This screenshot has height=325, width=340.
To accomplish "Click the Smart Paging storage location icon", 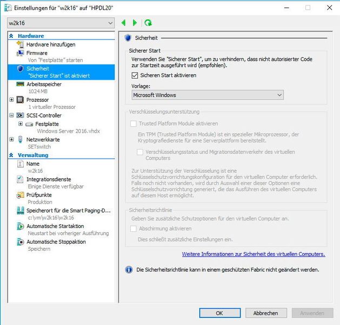I will tap(20, 211).
